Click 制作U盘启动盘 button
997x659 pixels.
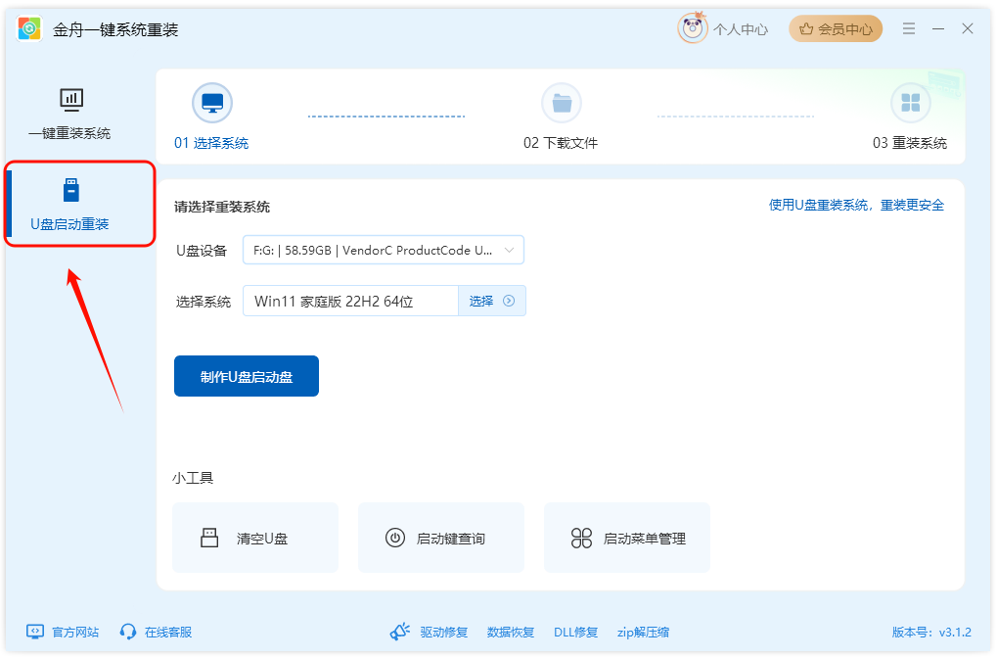pyautogui.click(x=247, y=376)
